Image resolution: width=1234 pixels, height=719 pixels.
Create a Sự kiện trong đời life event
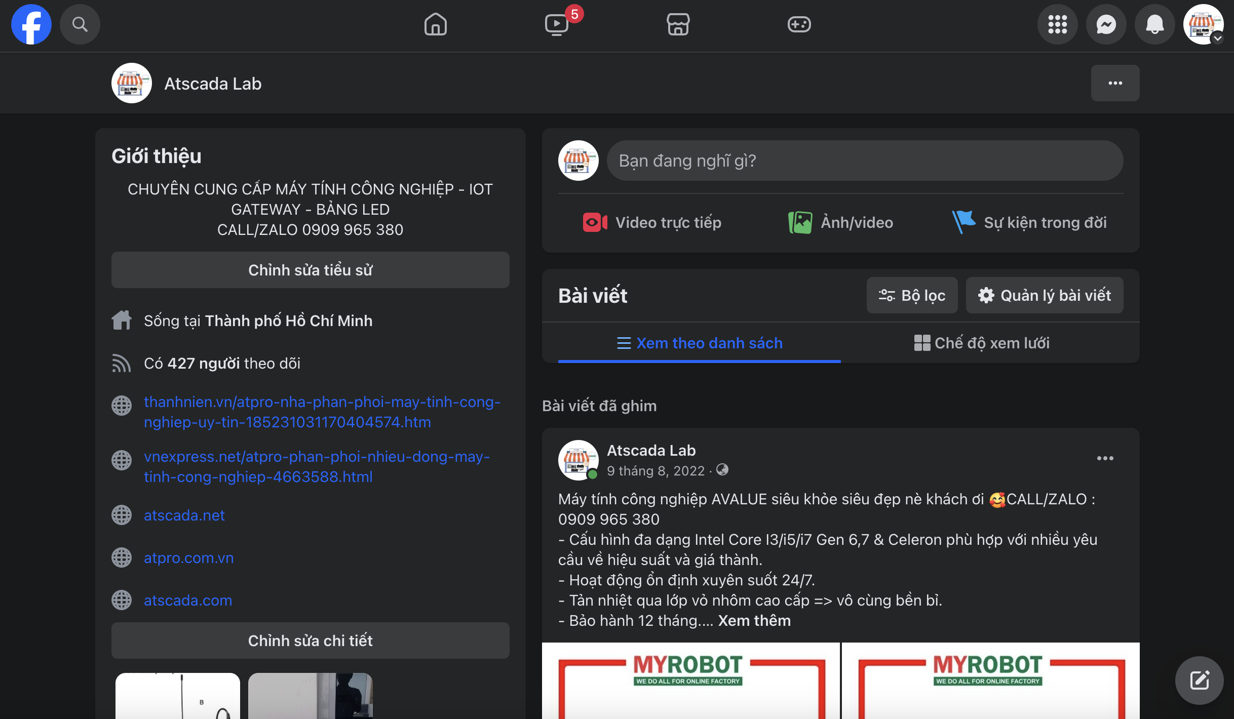click(1029, 222)
